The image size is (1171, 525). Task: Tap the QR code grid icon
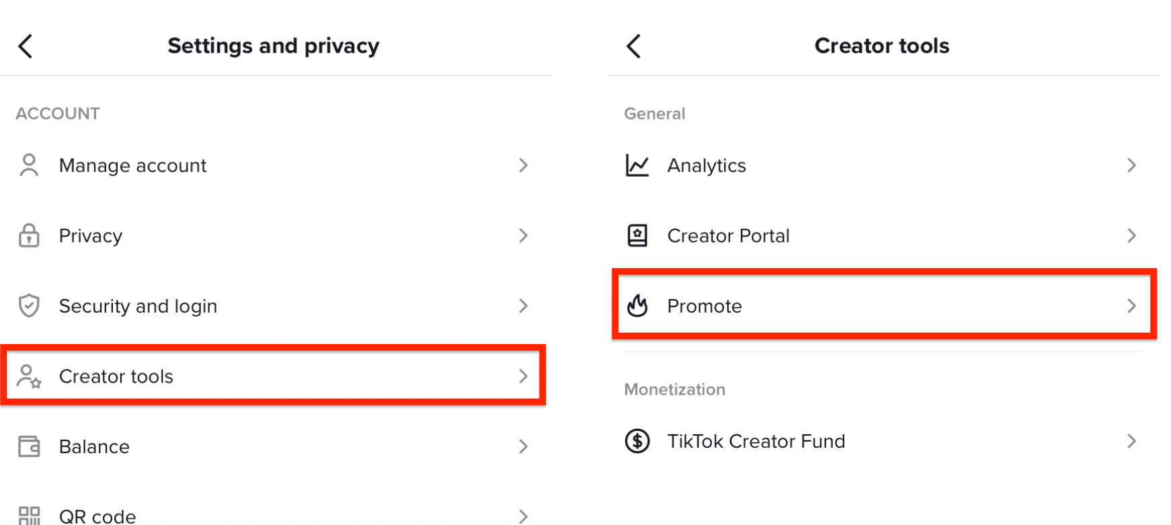click(29, 516)
